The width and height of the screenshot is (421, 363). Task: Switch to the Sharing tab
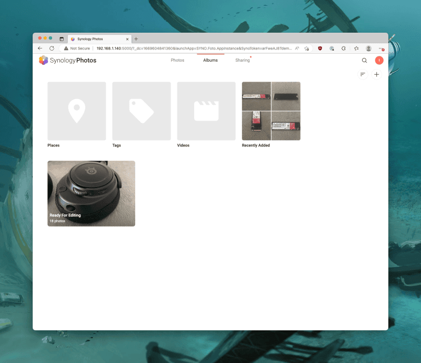coord(243,61)
